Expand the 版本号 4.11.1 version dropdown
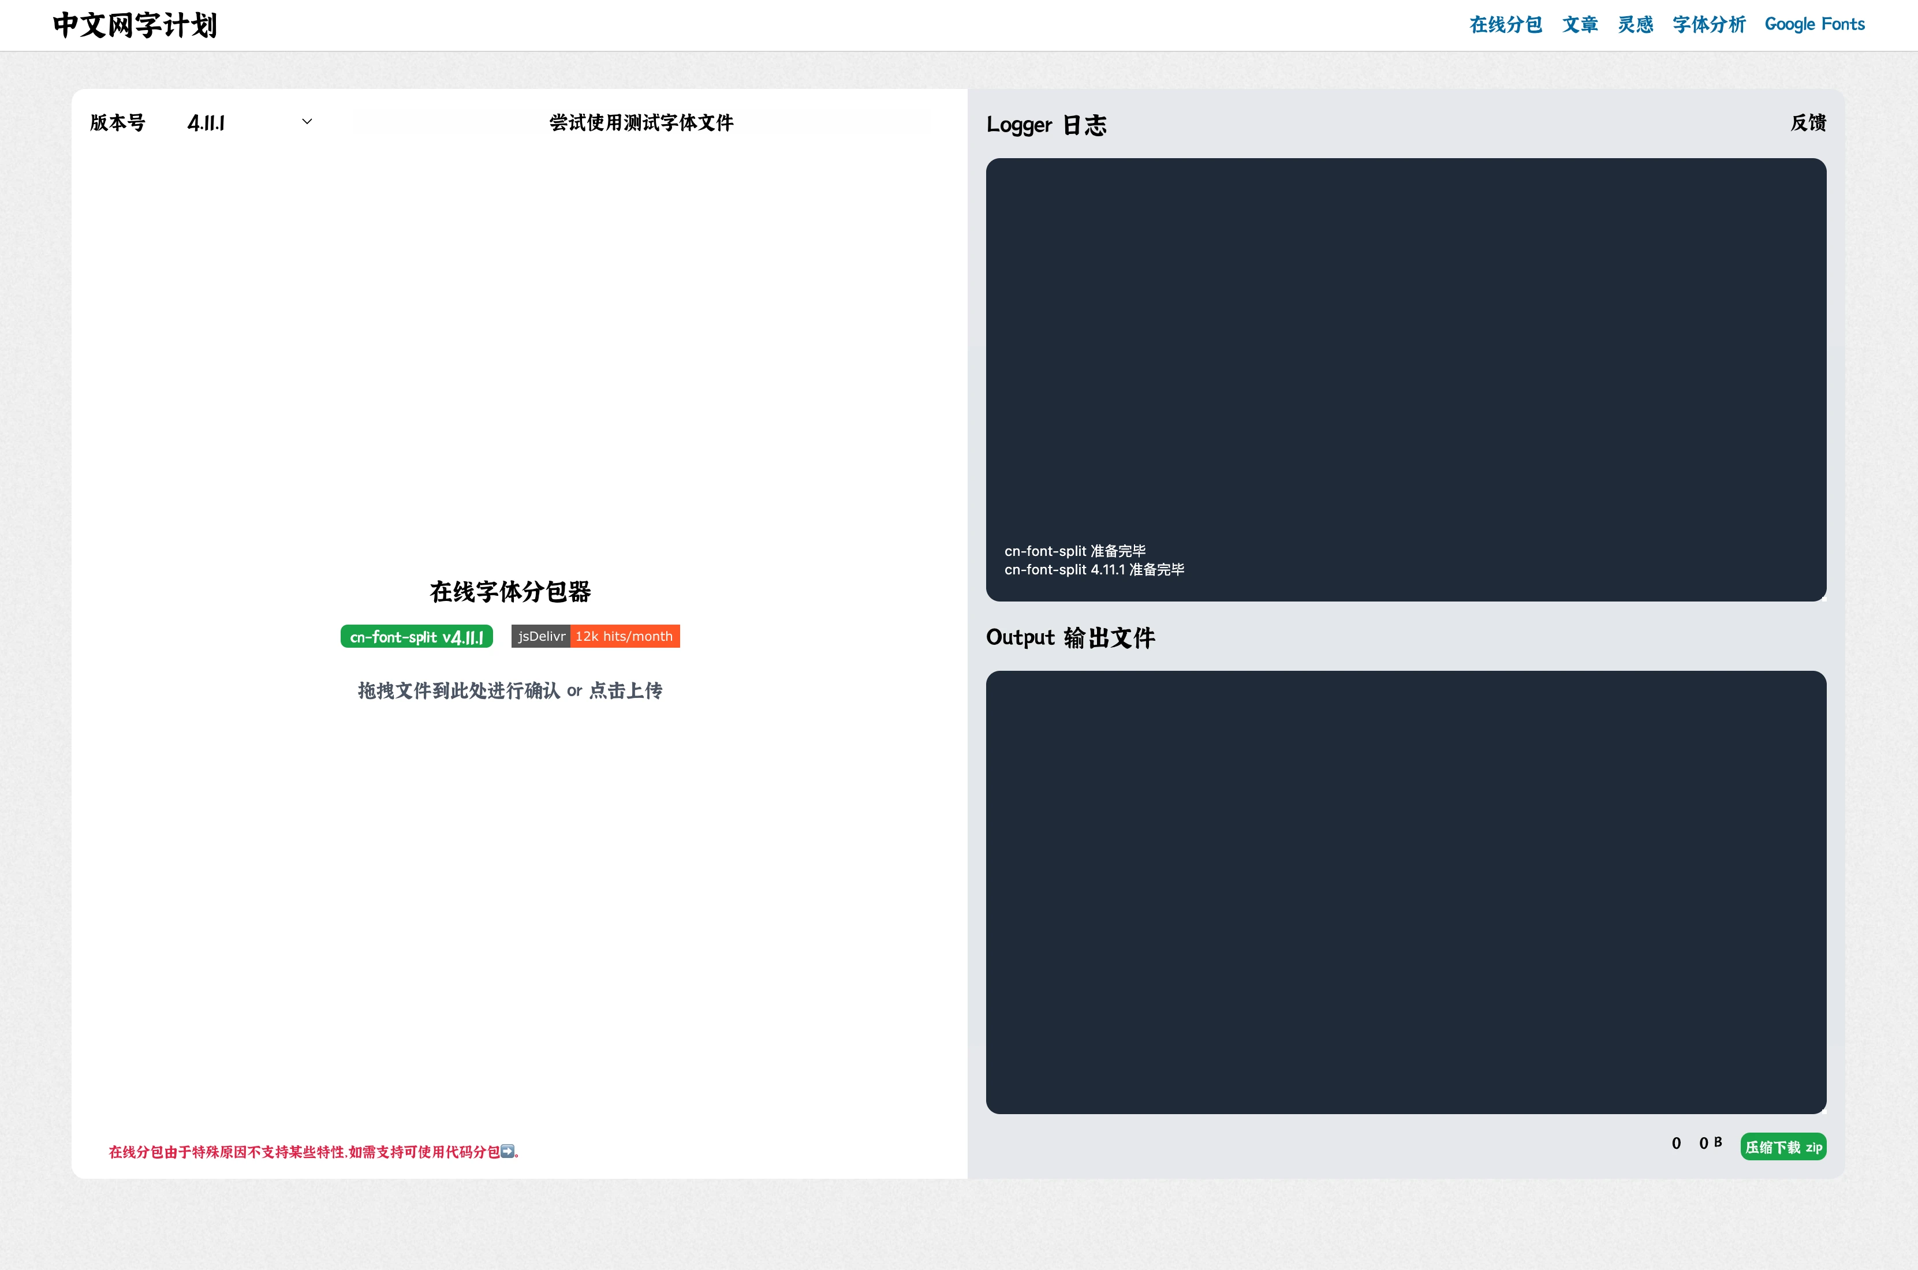Viewport: 1918px width, 1270px height. tap(250, 122)
